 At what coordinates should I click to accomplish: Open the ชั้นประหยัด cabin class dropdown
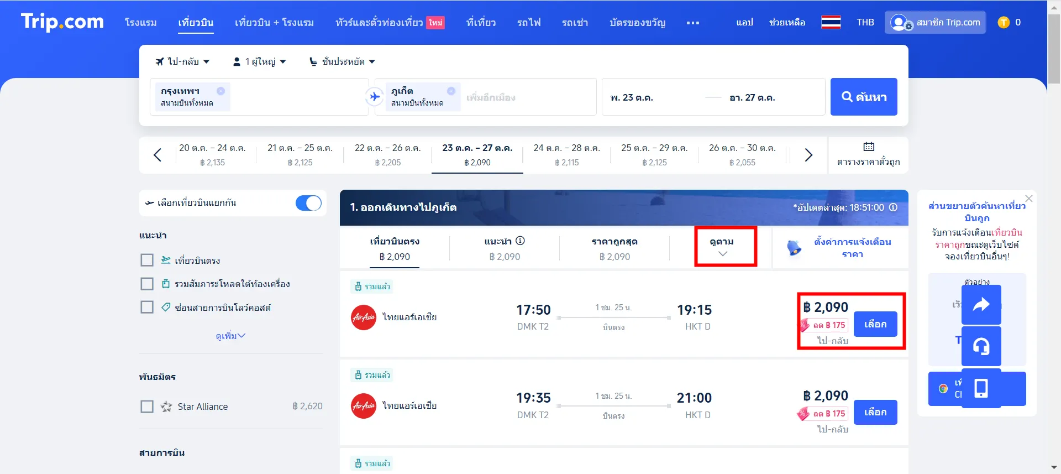point(342,61)
